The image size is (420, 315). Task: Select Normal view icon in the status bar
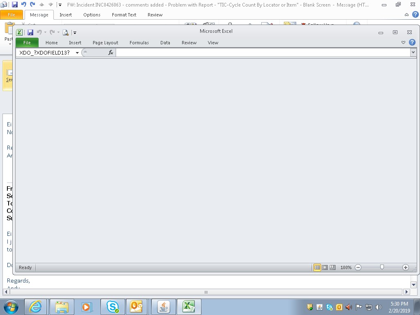tap(317, 267)
